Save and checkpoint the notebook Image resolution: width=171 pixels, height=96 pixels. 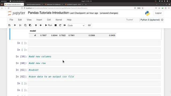point(9,25)
